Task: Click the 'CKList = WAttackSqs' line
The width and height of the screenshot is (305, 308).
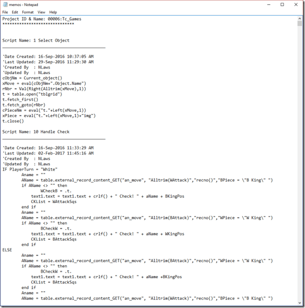Action: tap(54, 201)
